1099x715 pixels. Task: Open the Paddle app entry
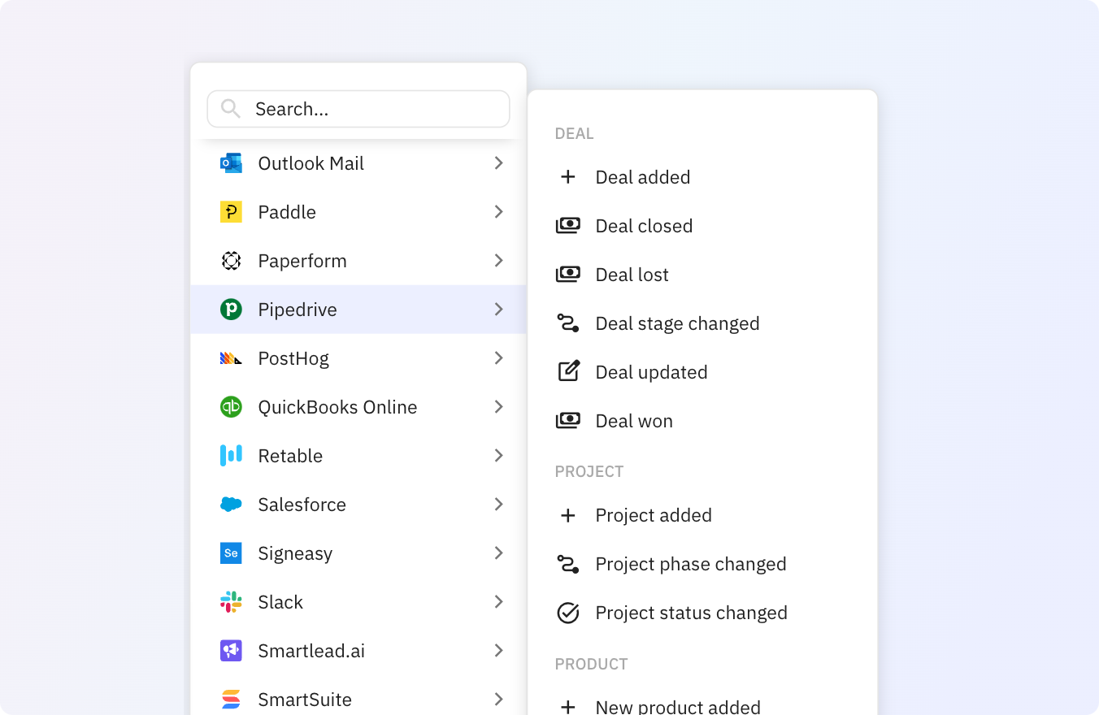click(358, 212)
